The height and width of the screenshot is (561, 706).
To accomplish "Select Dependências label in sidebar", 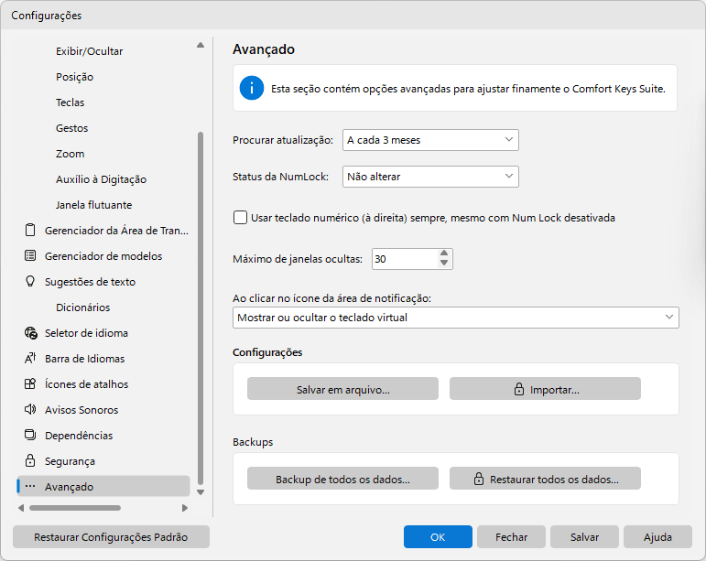I will (79, 436).
